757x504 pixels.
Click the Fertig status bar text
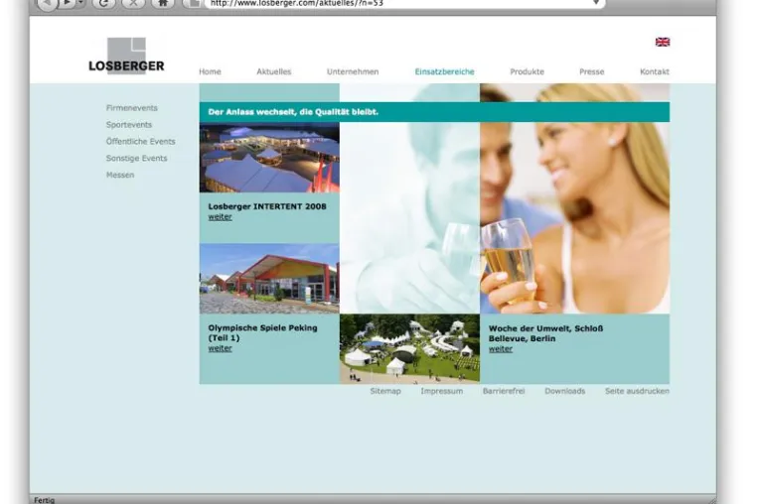coord(44,500)
